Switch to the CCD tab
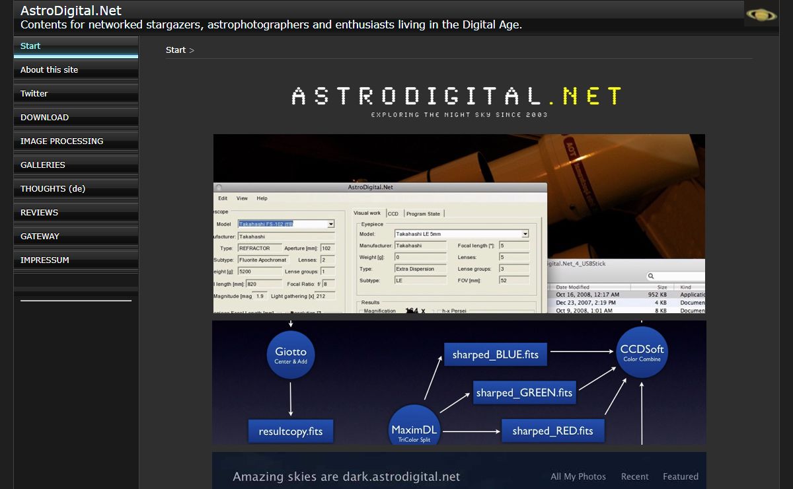This screenshot has height=489, width=793. (x=393, y=213)
